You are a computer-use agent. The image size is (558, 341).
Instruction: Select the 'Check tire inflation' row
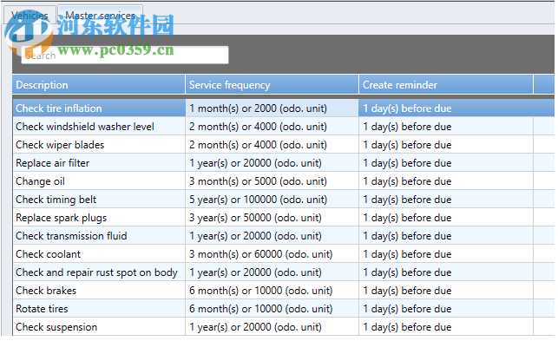[283, 108]
